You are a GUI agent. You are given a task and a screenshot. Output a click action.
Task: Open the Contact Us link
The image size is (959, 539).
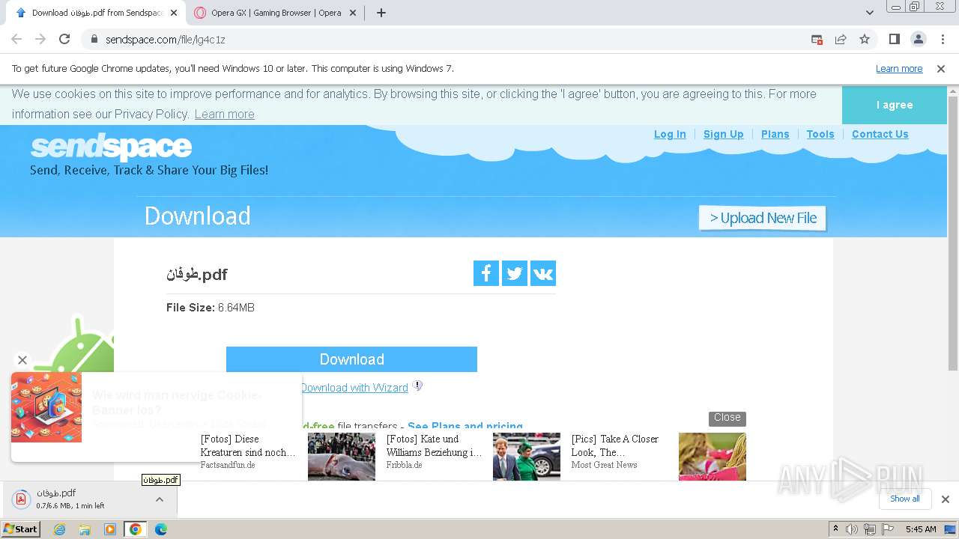point(880,134)
